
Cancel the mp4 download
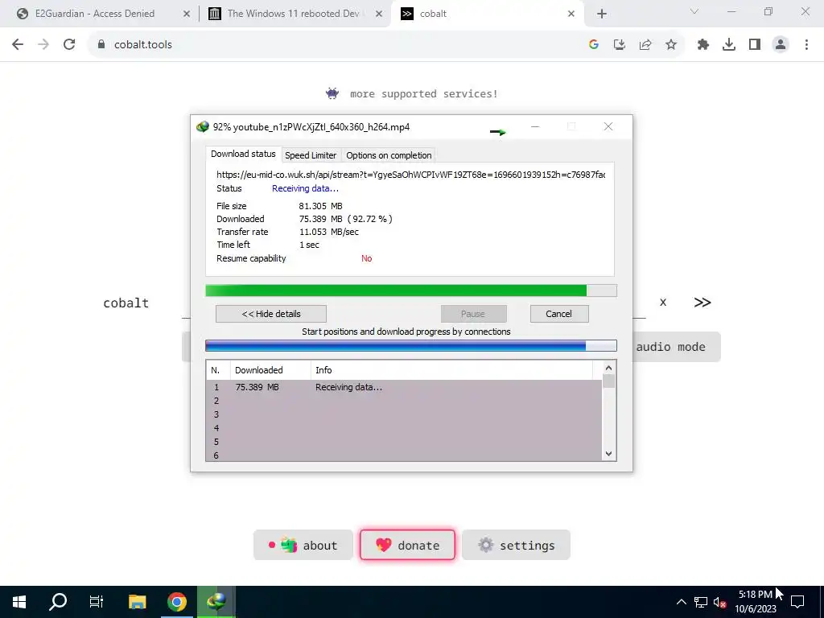[x=559, y=314]
